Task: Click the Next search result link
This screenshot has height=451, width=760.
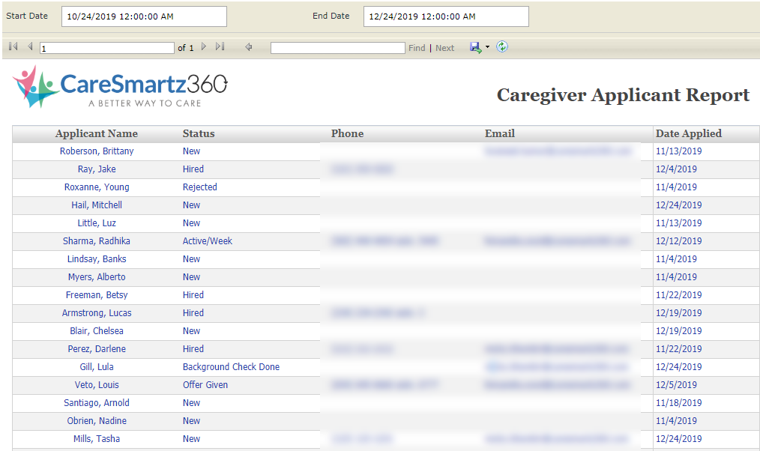Action: tap(444, 48)
